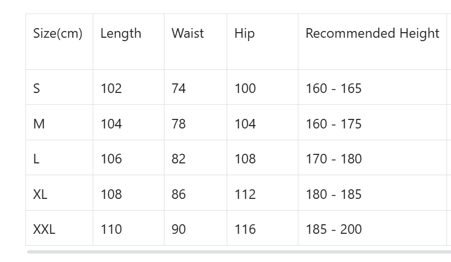Select the S size cell
451x262 pixels.
pyautogui.click(x=37, y=88)
